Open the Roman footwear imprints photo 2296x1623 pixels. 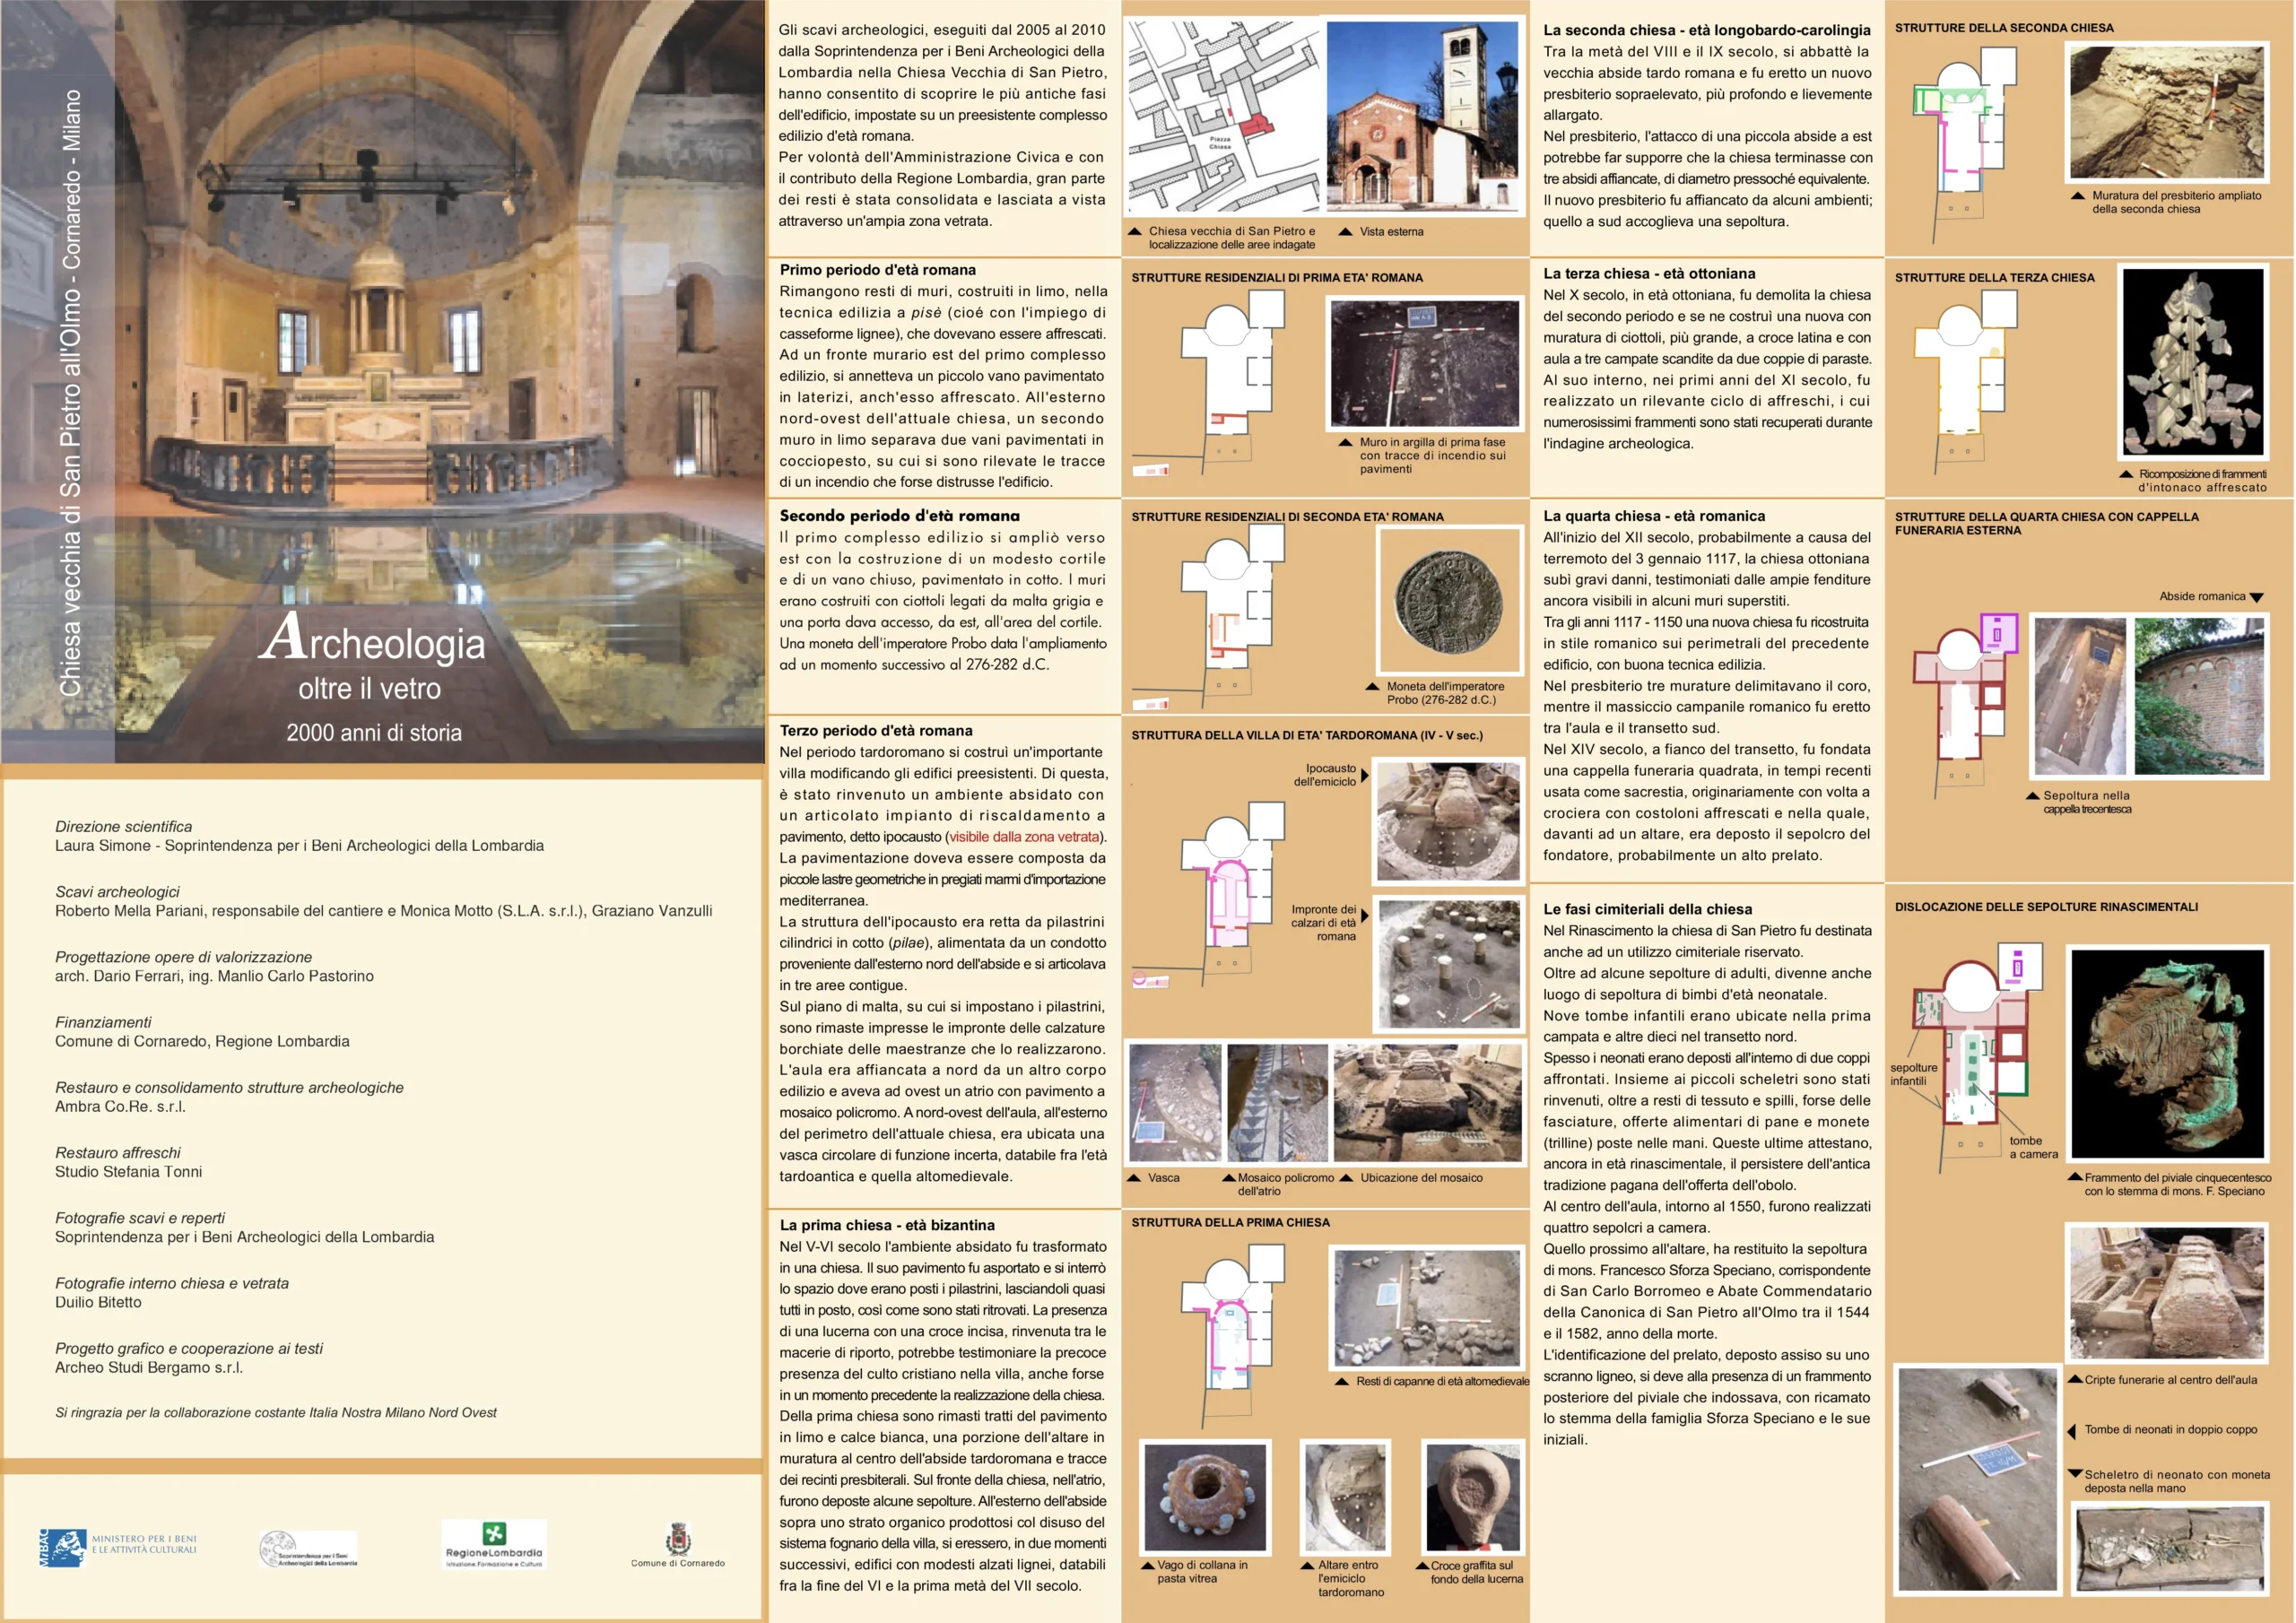[x=1449, y=965]
